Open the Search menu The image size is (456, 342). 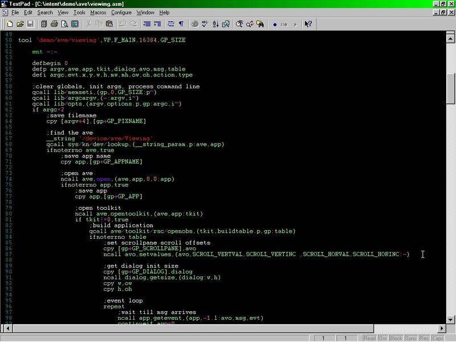point(45,13)
